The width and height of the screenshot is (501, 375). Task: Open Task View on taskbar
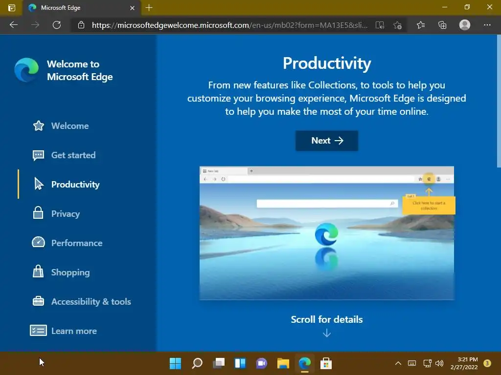point(219,363)
